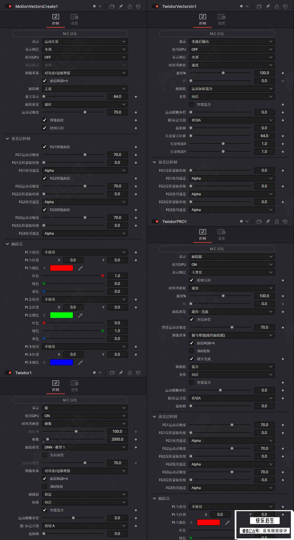Viewport: 294px width, 540px height.
Task: Reset MotionVectorsCreate1 settings icon
Action: click(x=138, y=6)
